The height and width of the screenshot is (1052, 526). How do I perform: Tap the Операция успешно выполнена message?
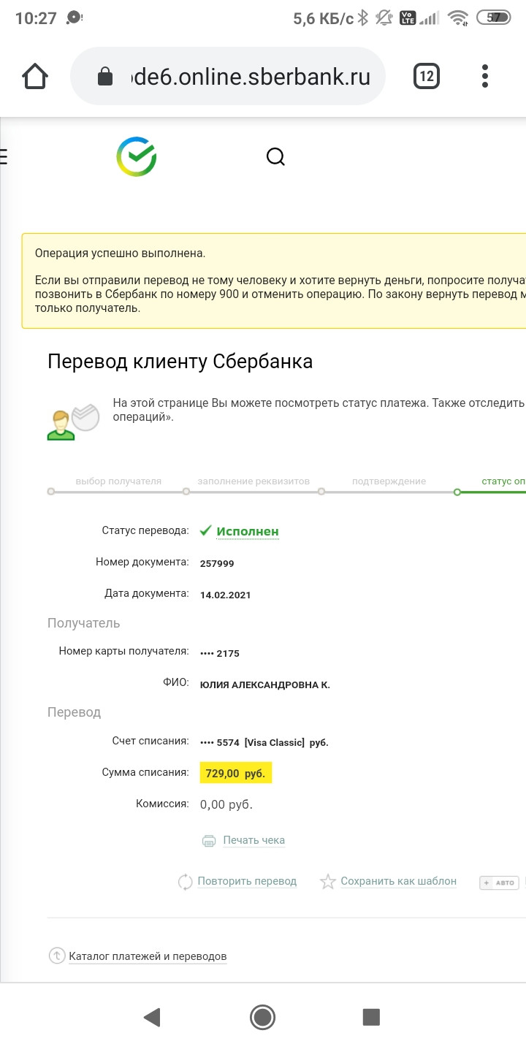121,254
